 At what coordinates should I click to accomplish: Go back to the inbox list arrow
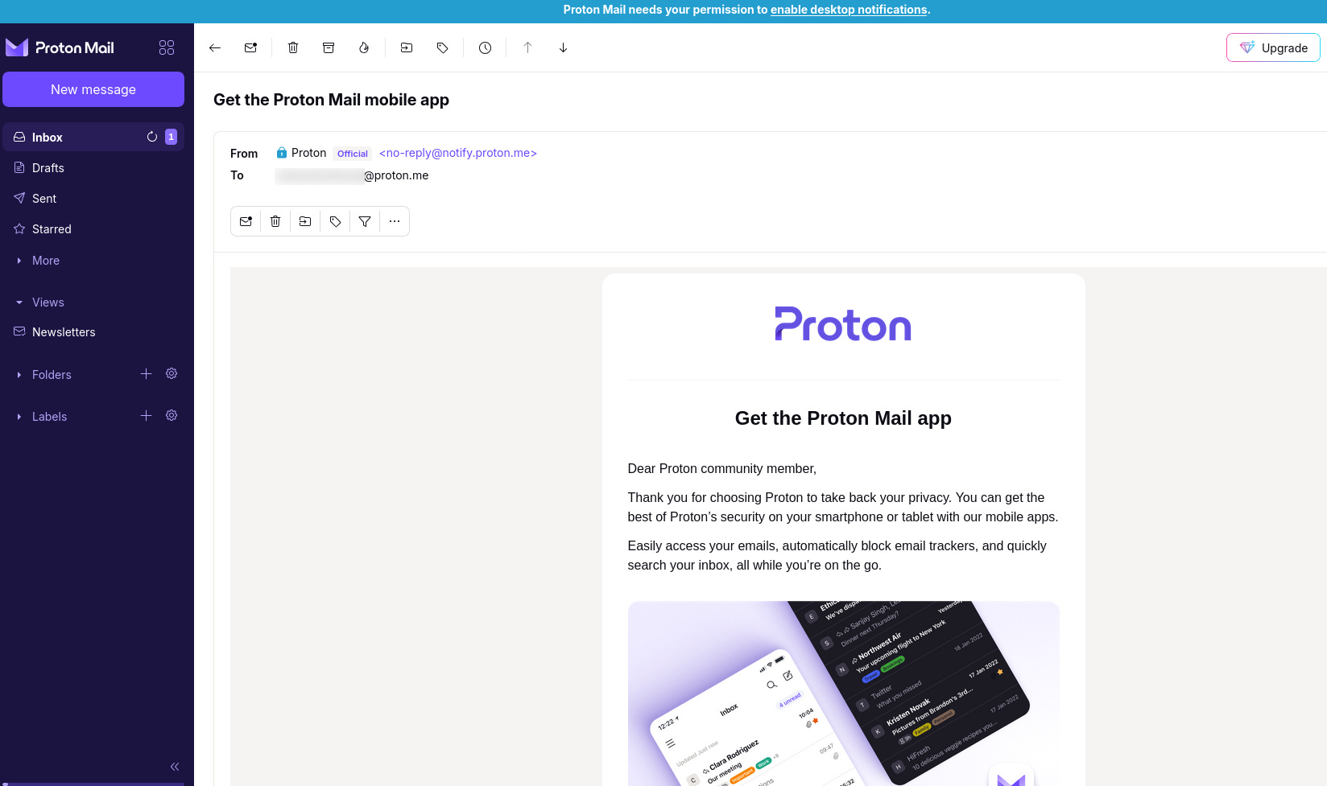[x=215, y=47]
